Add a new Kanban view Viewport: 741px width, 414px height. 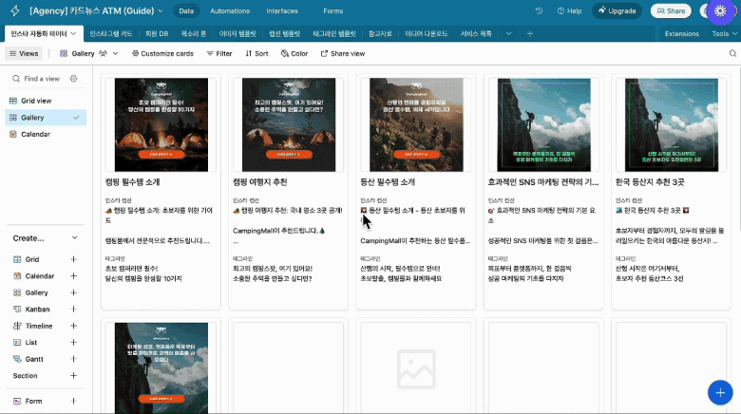[73, 310]
